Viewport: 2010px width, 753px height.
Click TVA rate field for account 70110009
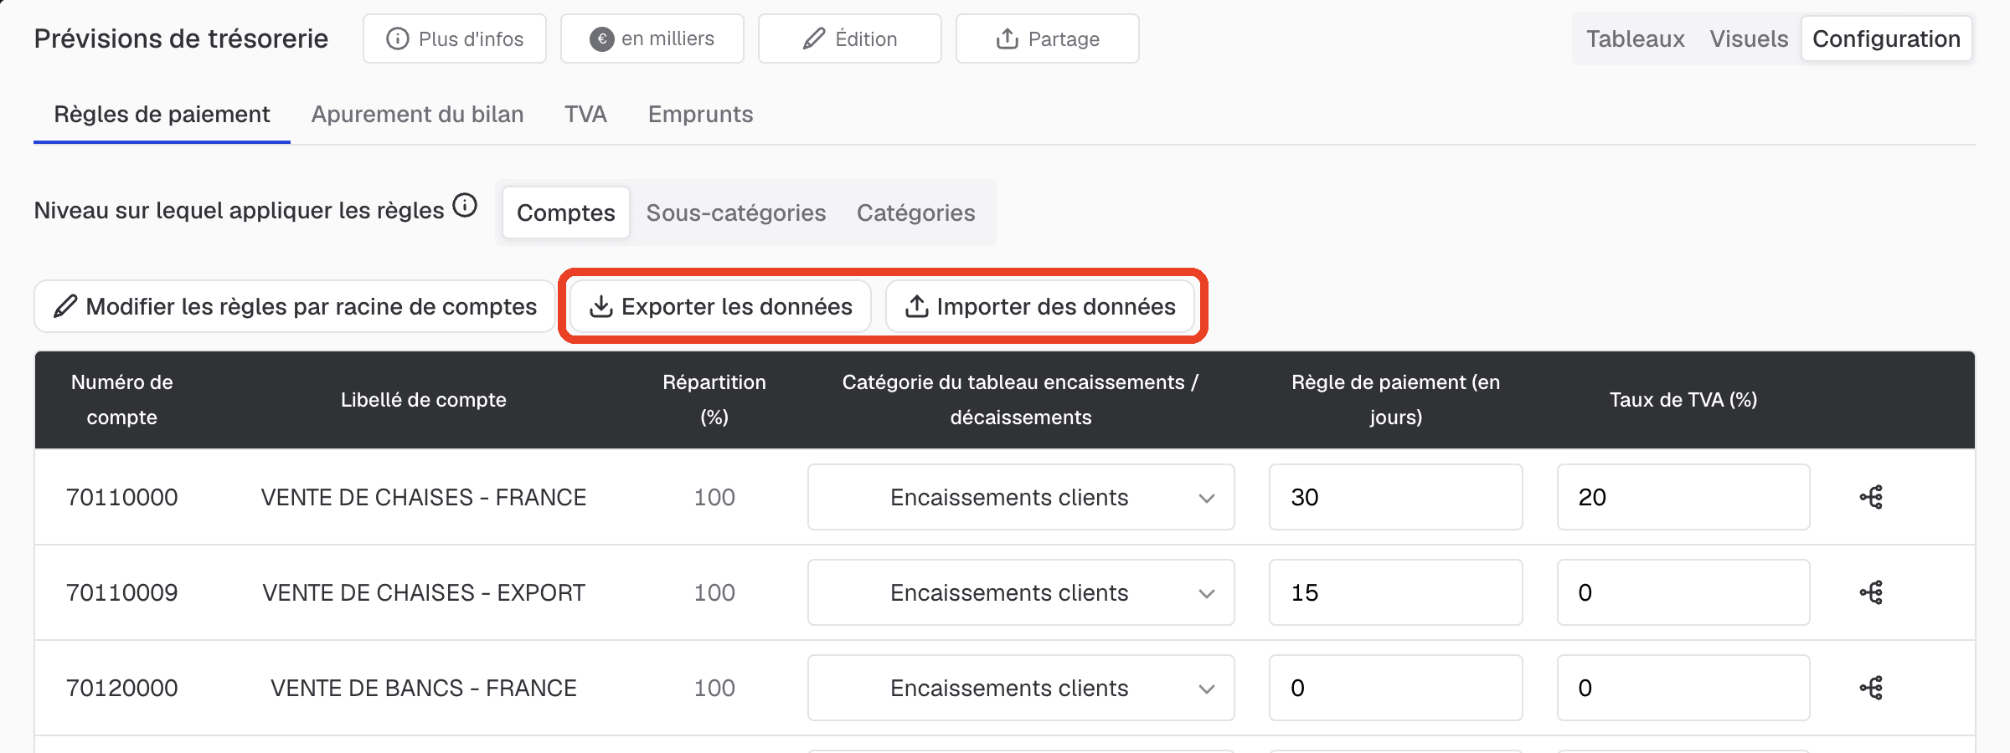[1683, 592]
